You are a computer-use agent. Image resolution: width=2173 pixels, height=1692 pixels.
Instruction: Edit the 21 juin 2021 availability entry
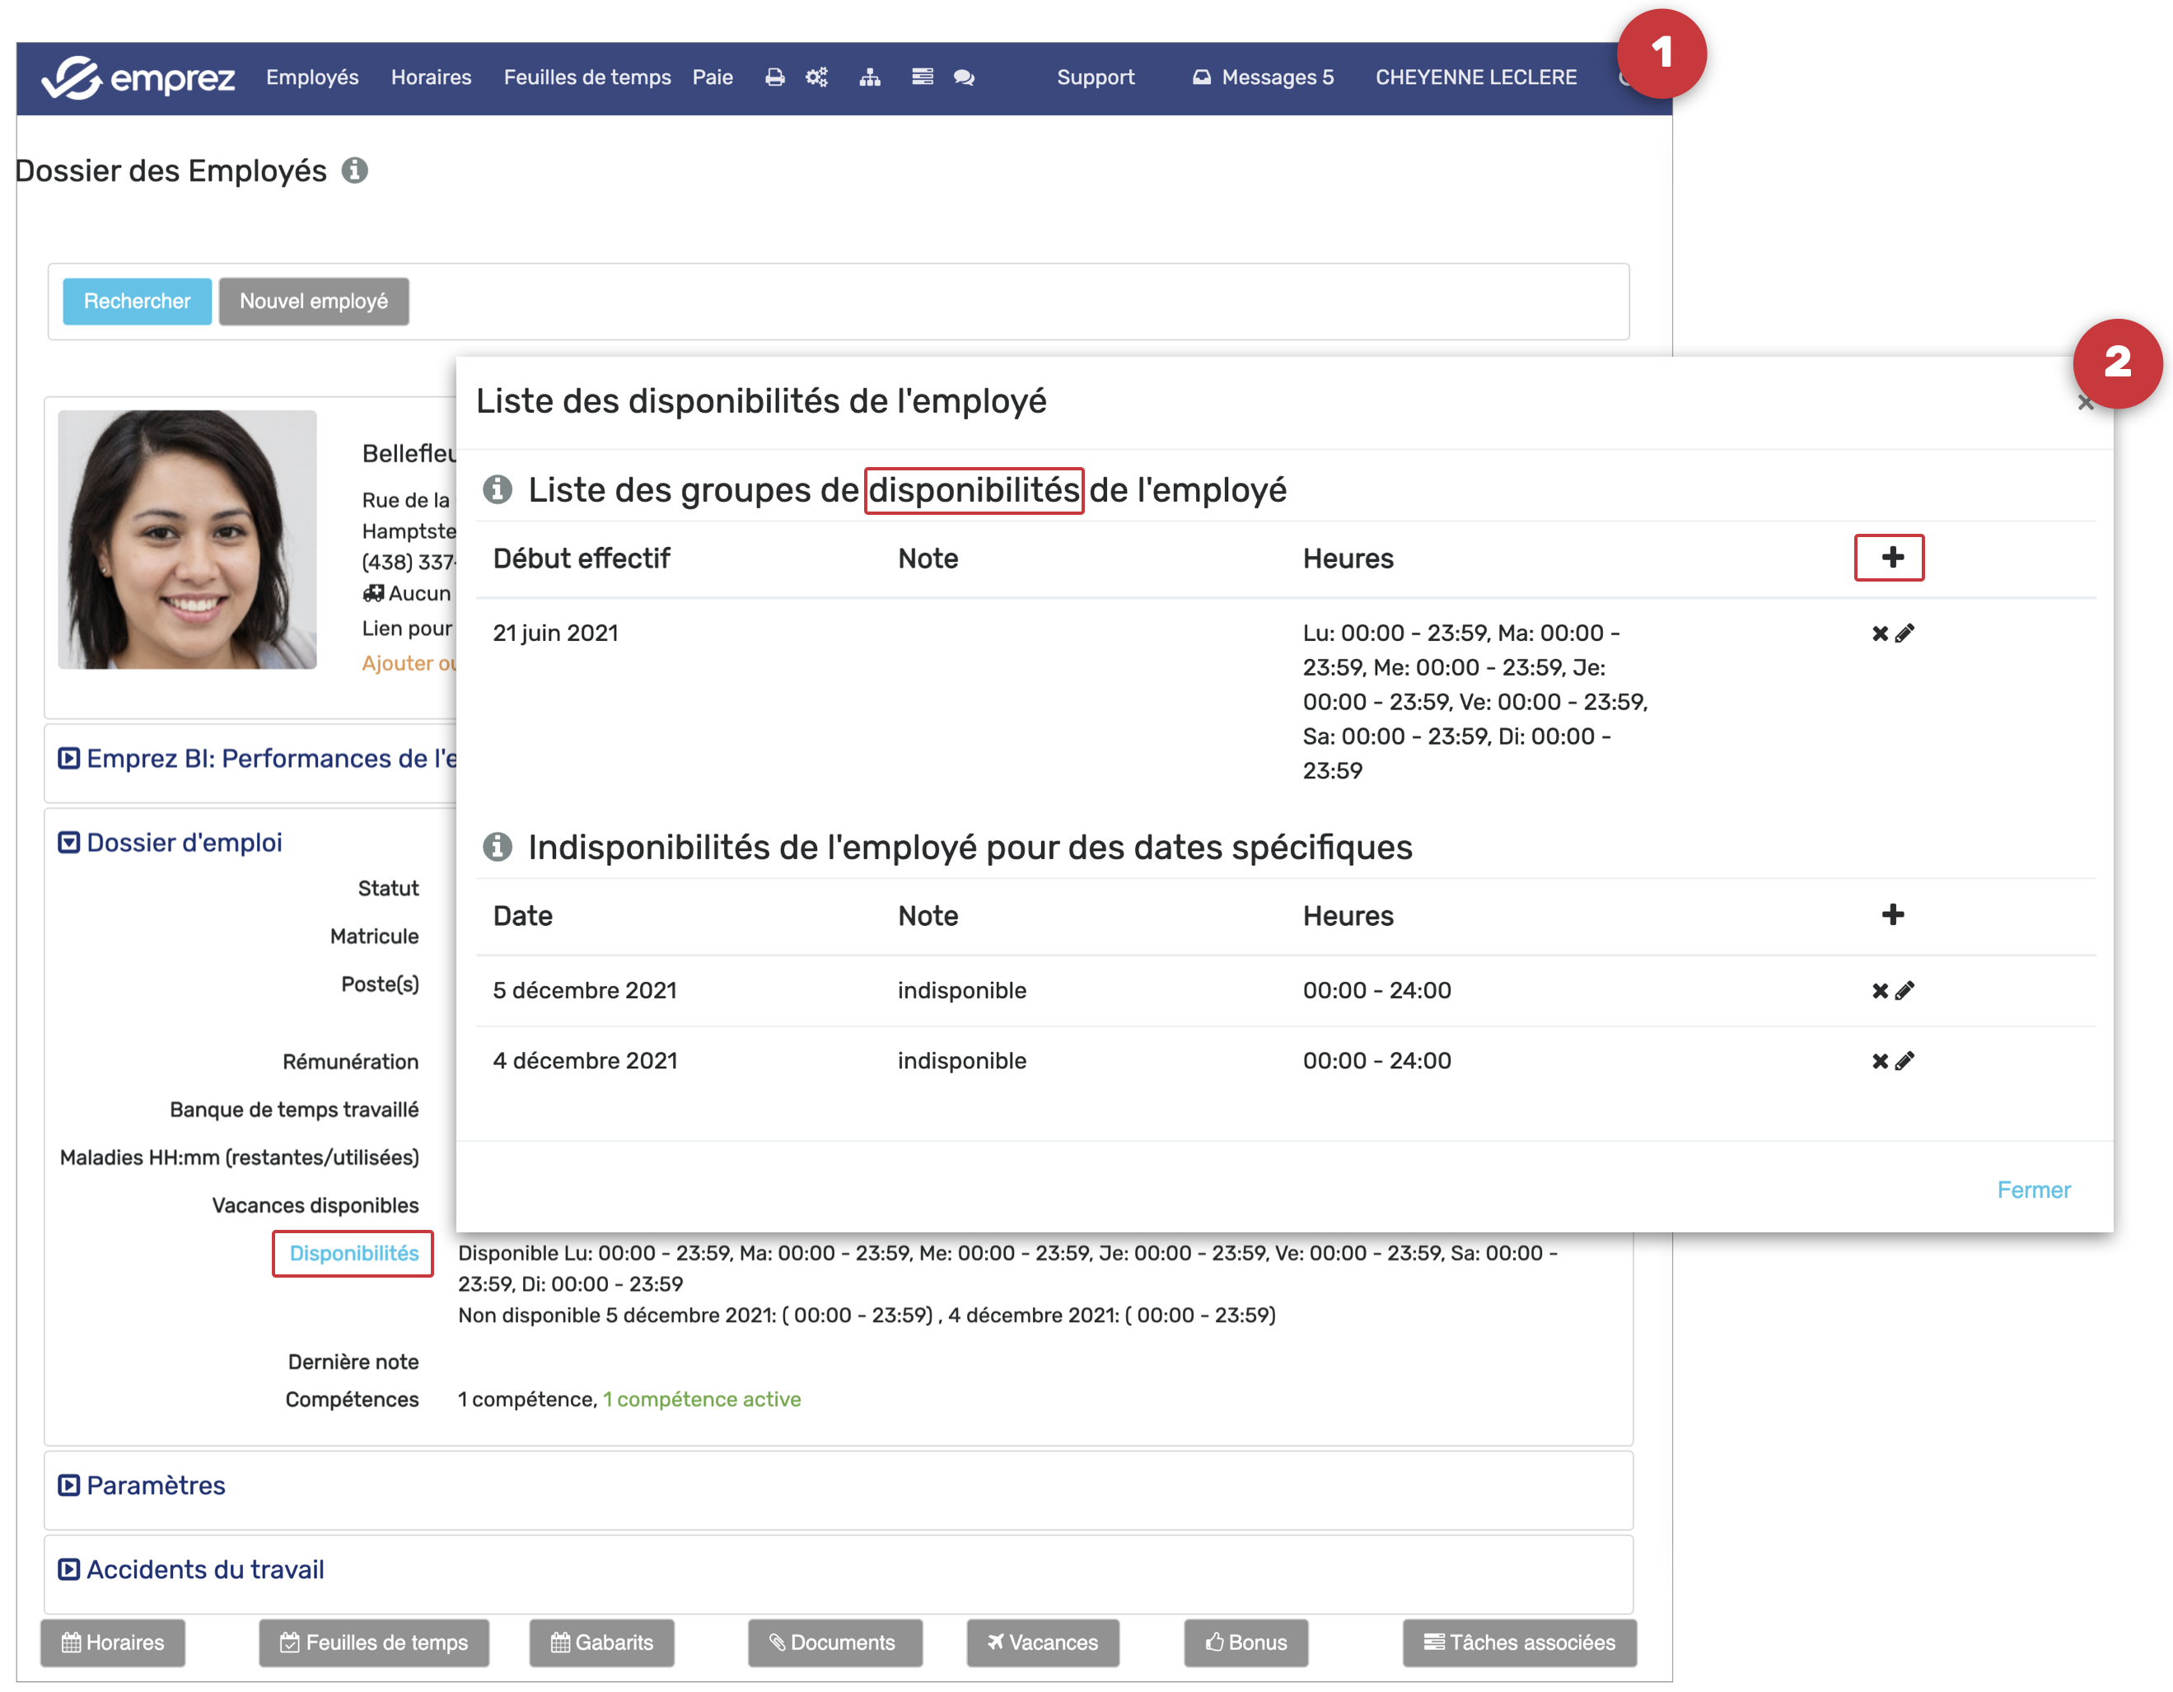1905,633
